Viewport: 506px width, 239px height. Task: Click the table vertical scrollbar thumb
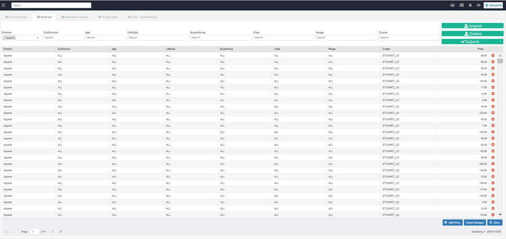click(500, 61)
